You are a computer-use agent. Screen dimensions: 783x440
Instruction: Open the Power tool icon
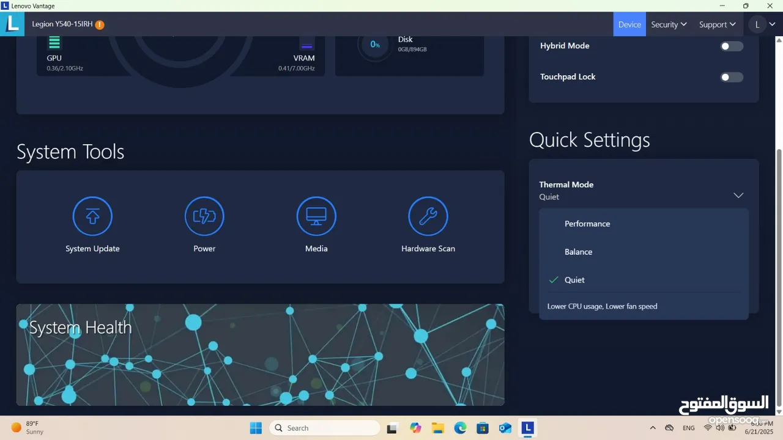204,216
